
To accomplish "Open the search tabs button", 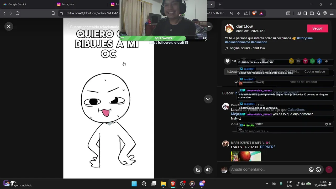I will point(288,13).
